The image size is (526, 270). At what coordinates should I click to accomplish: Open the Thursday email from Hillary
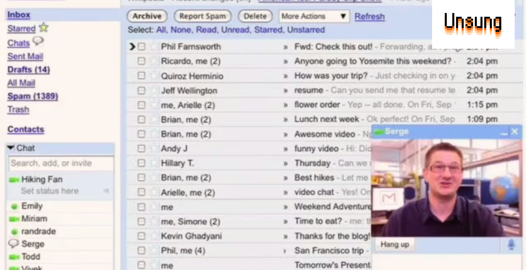(x=312, y=163)
